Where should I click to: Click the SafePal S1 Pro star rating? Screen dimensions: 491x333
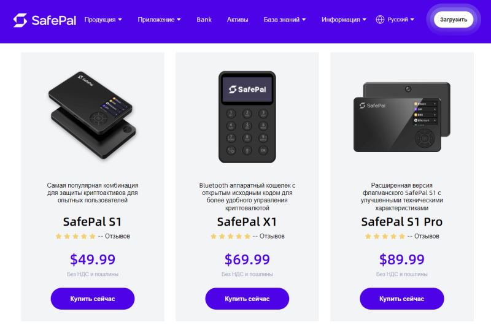click(385, 236)
